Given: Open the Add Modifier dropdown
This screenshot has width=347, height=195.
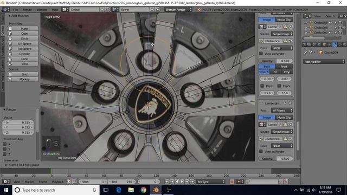Looking at the screenshot, I should [x=324, y=61].
